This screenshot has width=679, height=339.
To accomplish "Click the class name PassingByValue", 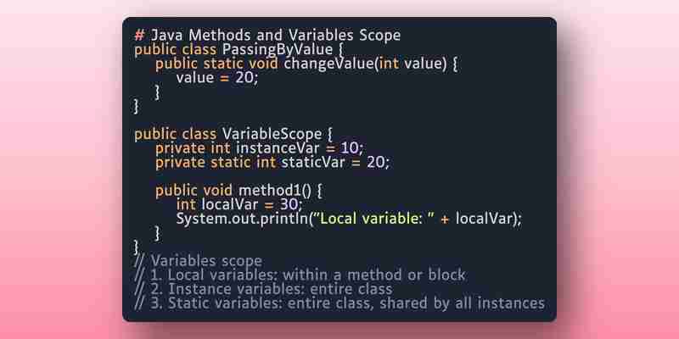I will [x=278, y=49].
